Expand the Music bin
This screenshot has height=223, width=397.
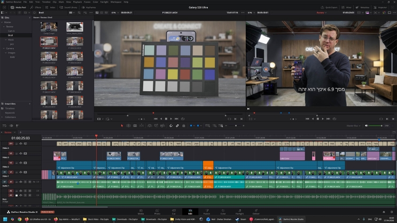pos(5,39)
